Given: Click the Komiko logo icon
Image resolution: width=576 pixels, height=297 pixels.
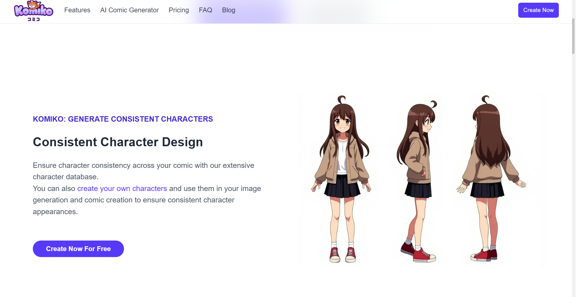Looking at the screenshot, I should (x=34, y=11).
